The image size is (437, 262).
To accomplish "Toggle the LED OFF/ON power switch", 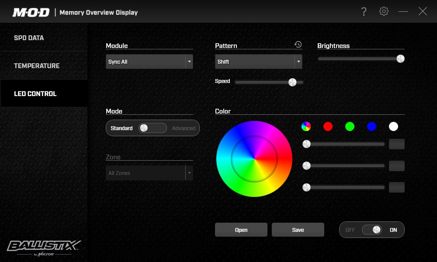I will (x=372, y=230).
